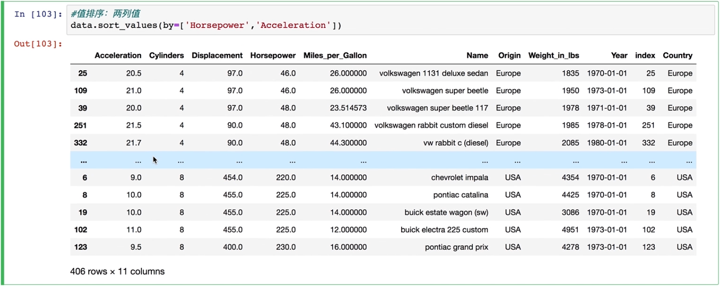Click the 43.100000 Miles_per_Gallon value
This screenshot has width=720, height=288.
(x=348, y=125)
